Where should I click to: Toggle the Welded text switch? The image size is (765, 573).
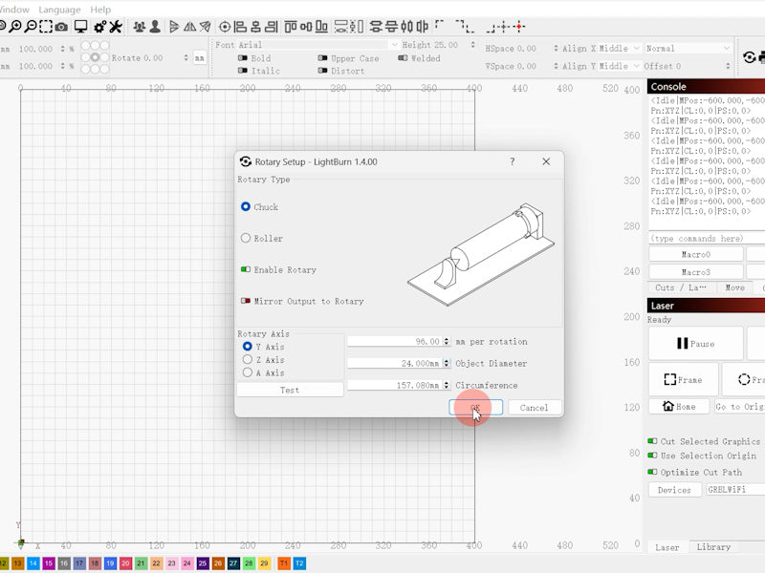click(x=403, y=57)
